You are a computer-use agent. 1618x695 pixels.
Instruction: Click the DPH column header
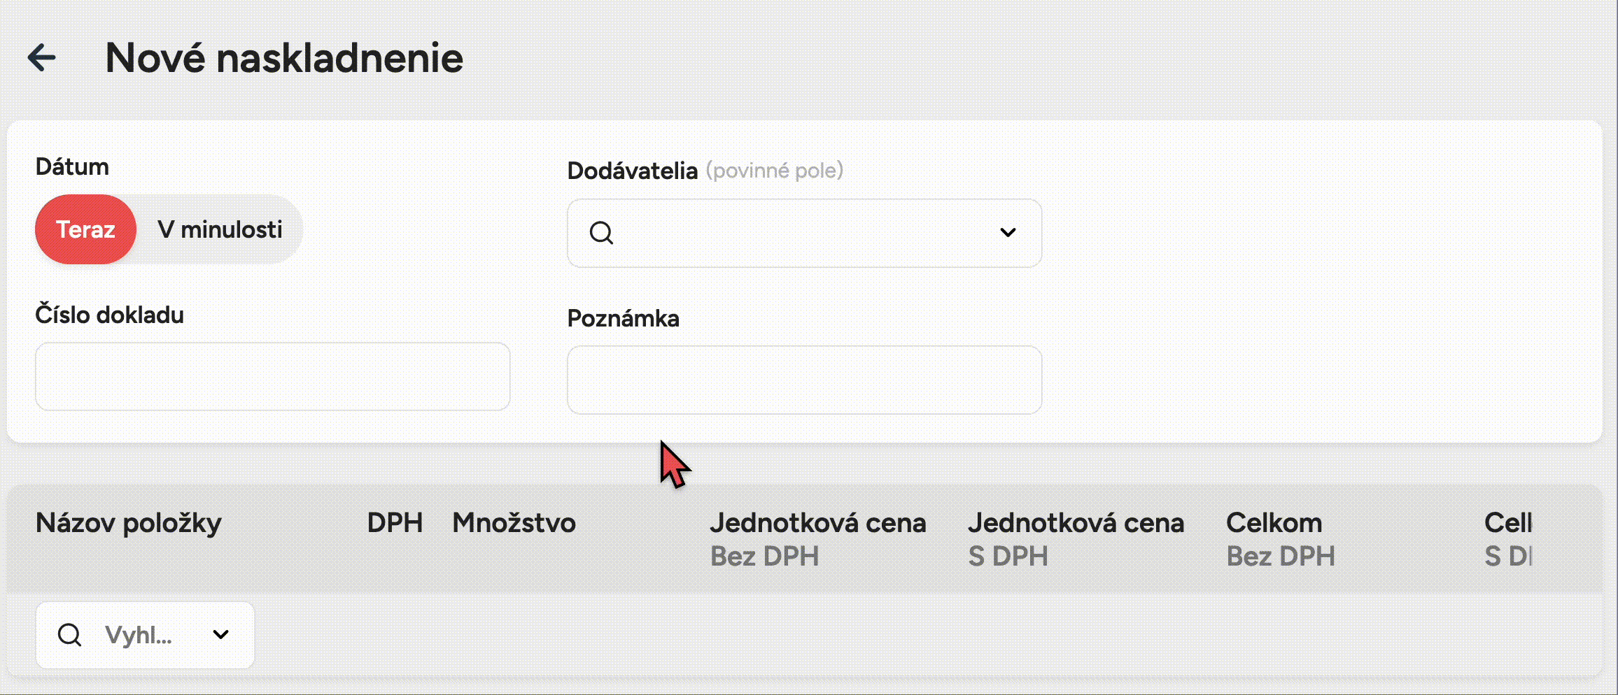395,523
